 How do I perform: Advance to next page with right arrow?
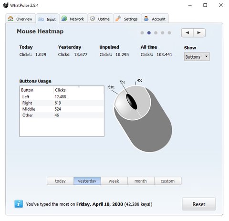pyautogui.click(x=199, y=33)
